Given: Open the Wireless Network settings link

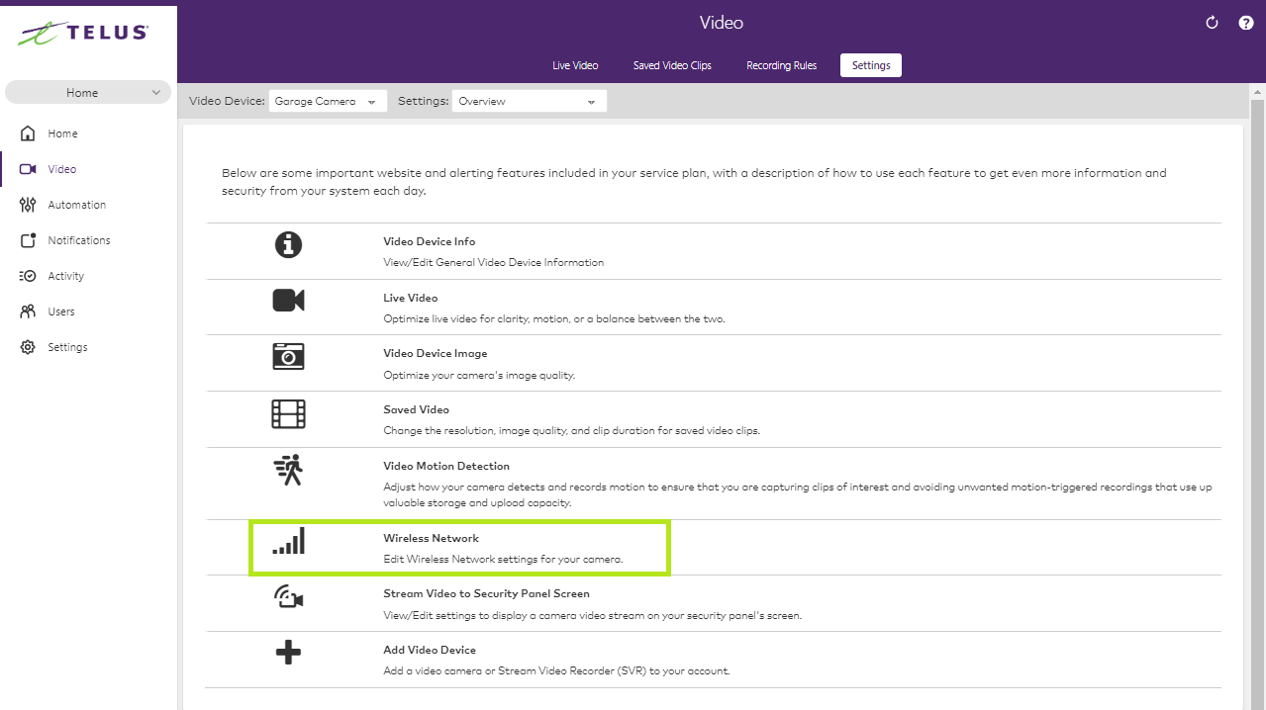Looking at the screenshot, I should click(431, 538).
